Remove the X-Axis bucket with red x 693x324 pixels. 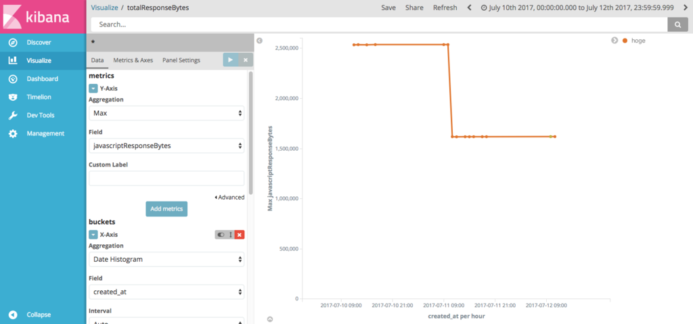pos(240,235)
